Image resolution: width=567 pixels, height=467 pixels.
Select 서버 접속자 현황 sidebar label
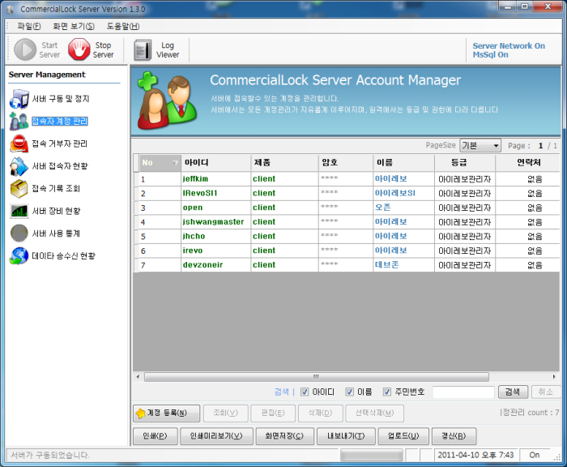pos(60,166)
